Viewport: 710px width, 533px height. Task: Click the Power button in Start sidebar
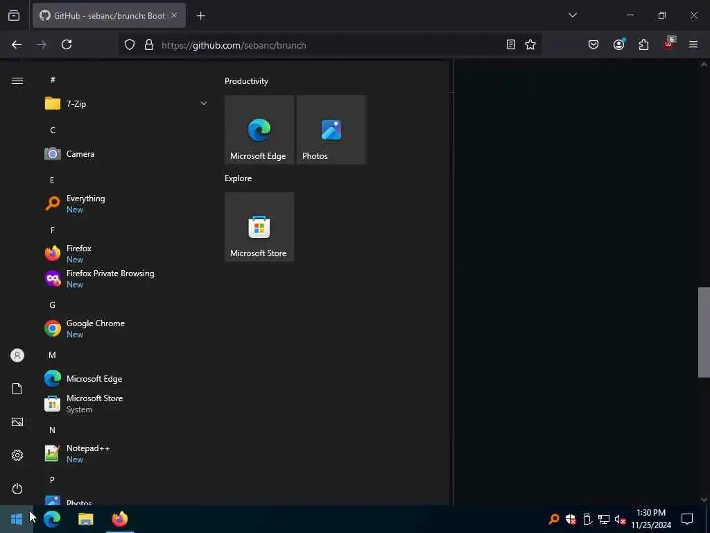tap(17, 489)
